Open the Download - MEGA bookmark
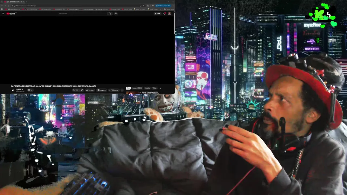The height and width of the screenshot is (195, 347). point(115,9)
